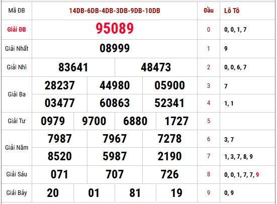Image resolution: width=277 pixels, height=204 pixels.
Task: Select the Giải Nhất number 08999
Action: [x=115, y=48]
